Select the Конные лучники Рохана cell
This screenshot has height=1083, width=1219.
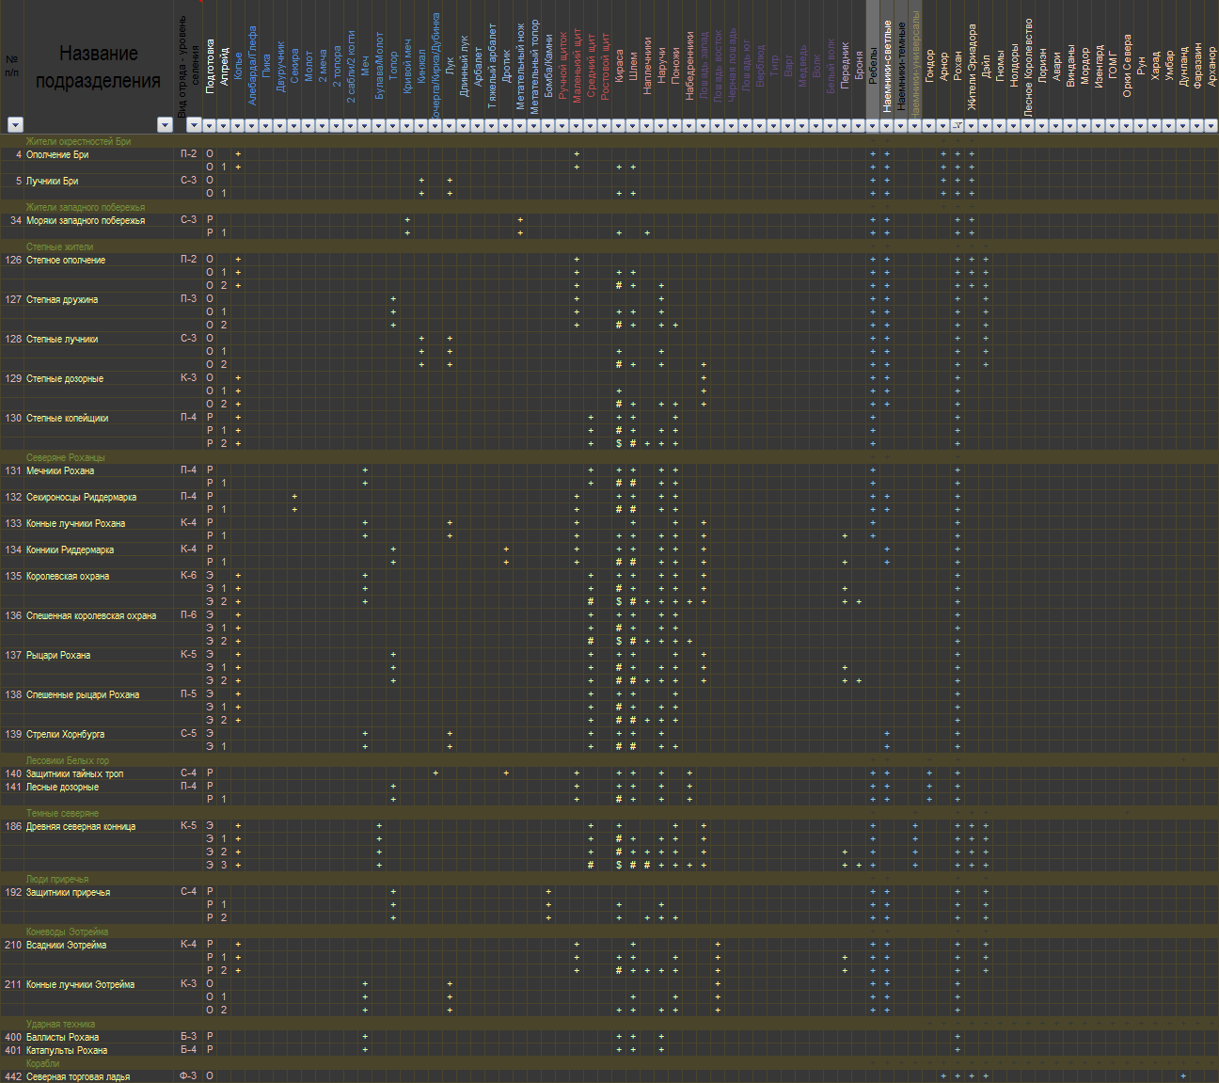(98, 523)
